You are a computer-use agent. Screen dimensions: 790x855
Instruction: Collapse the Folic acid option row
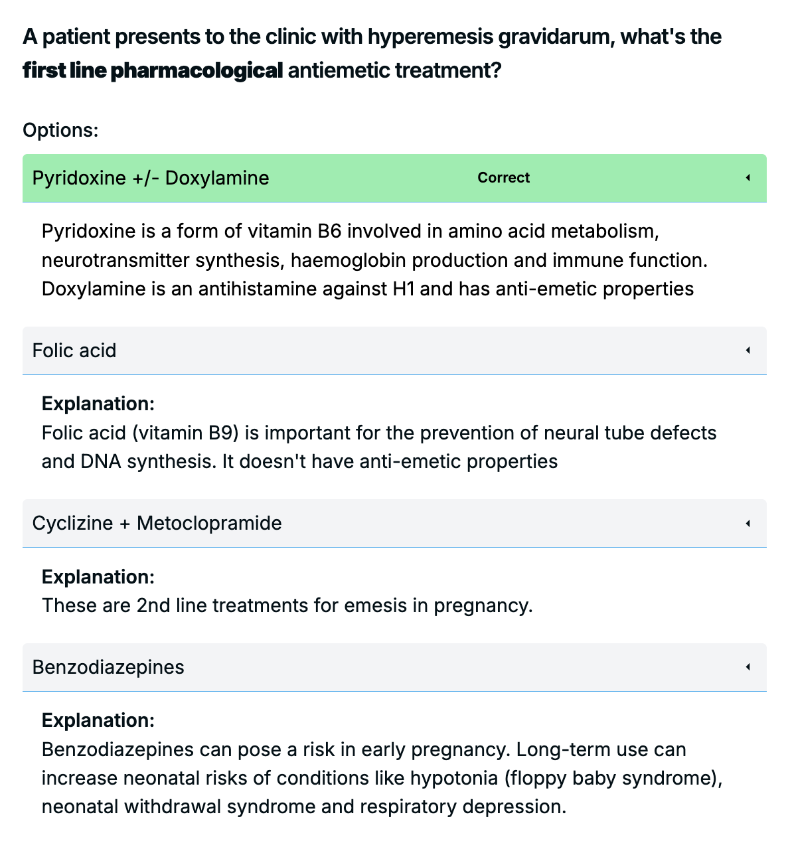(x=394, y=350)
